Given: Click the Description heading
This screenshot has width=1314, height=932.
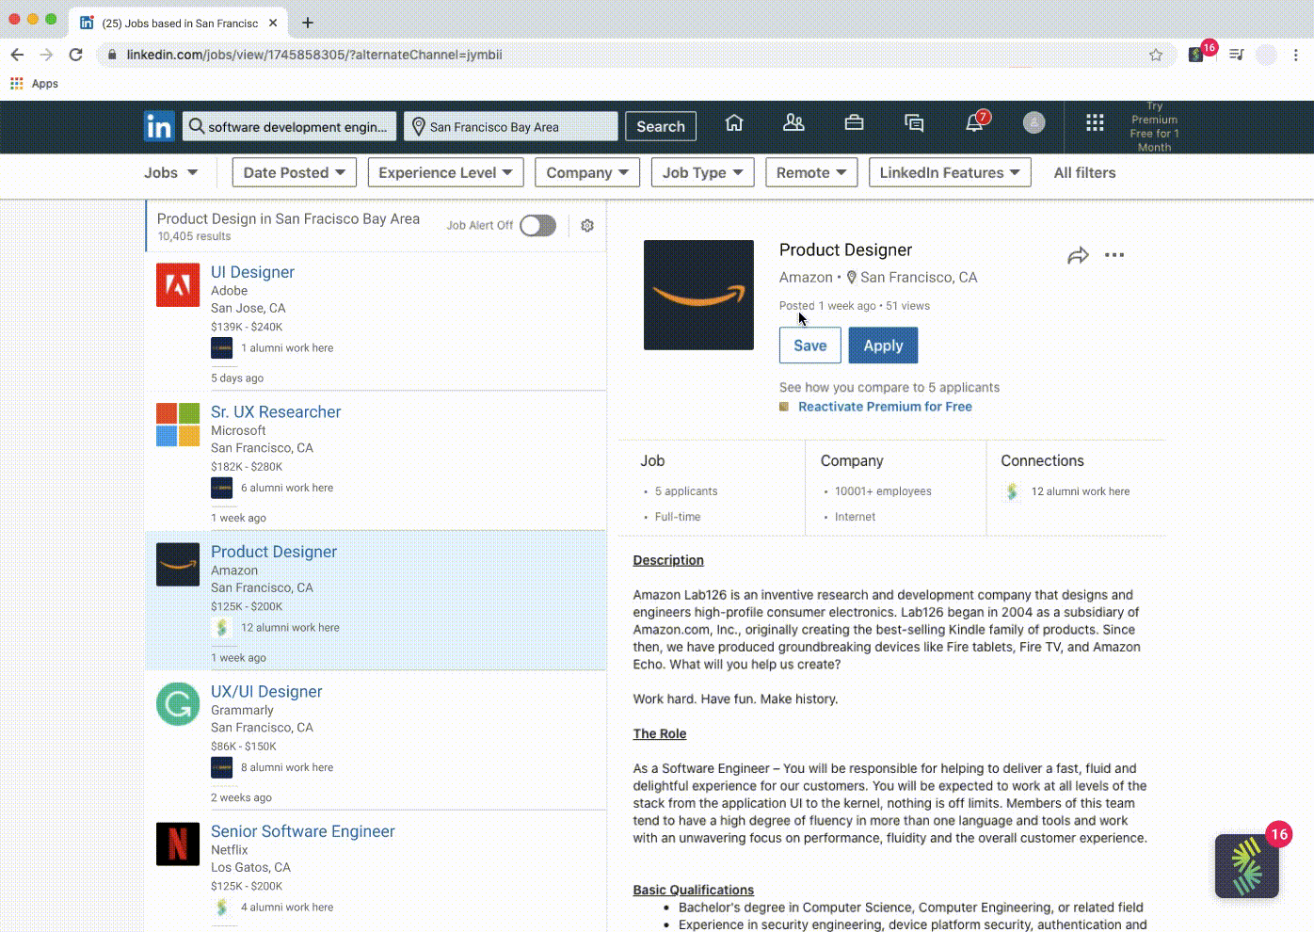Looking at the screenshot, I should pyautogui.click(x=668, y=560).
